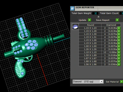
Task: Select the 1.56 X 1.96 size cell
Action: (x=90, y=64)
